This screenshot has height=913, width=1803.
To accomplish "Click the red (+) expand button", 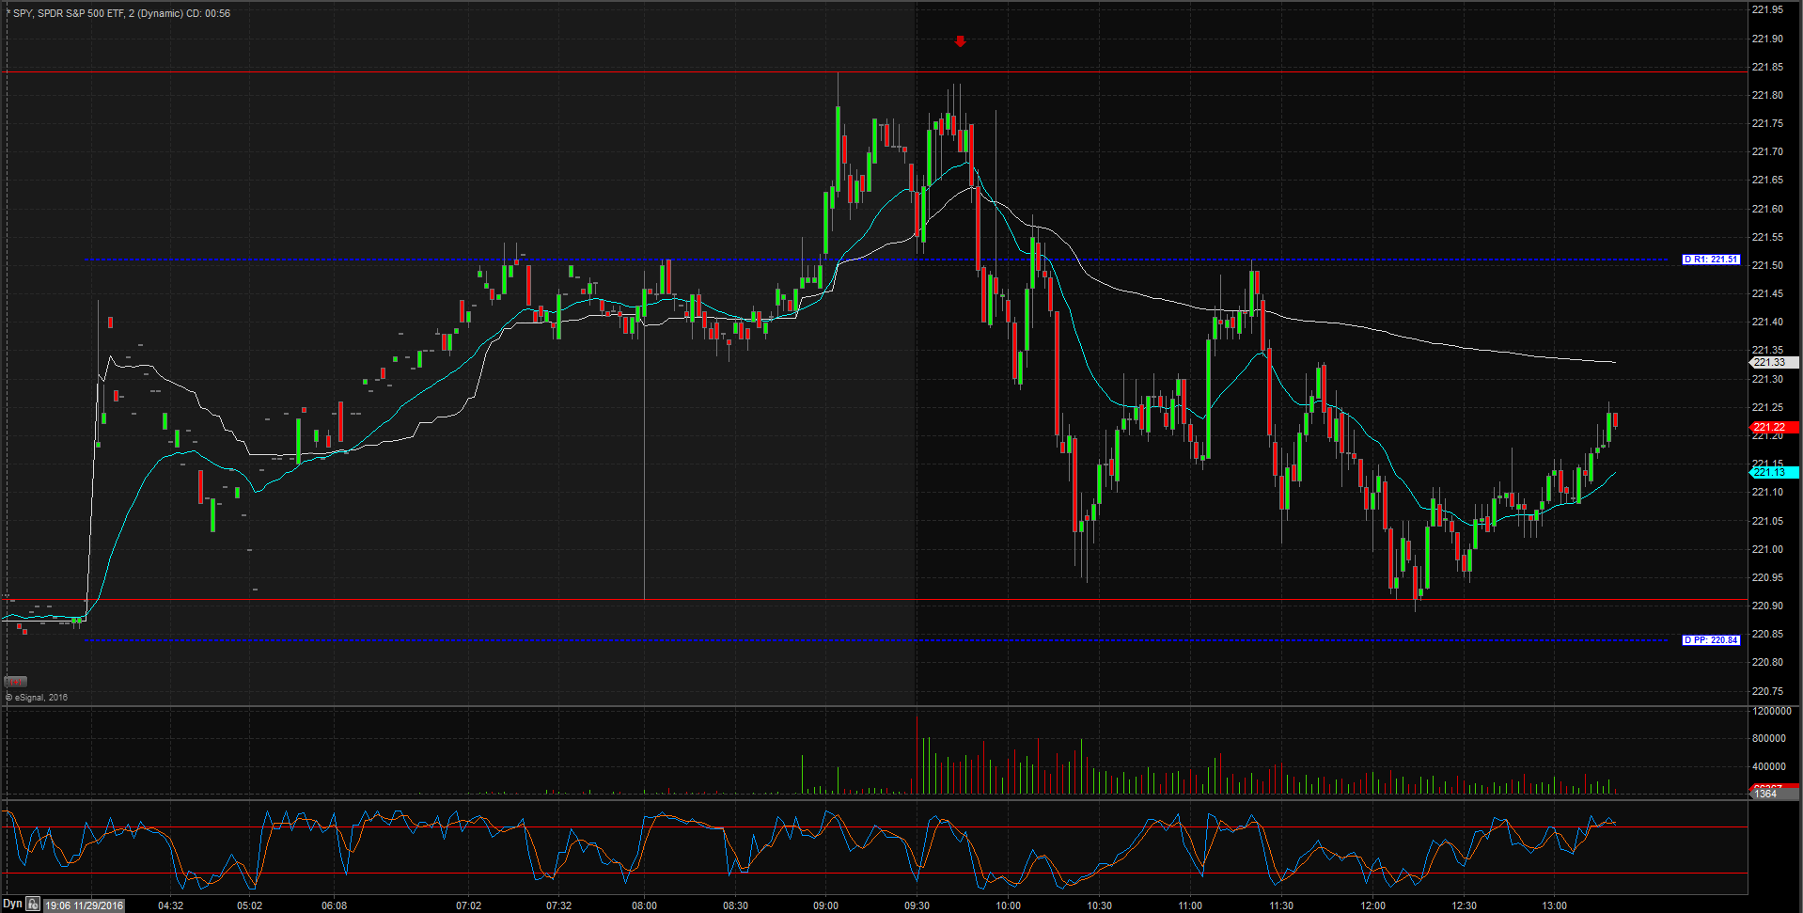I will pos(16,682).
